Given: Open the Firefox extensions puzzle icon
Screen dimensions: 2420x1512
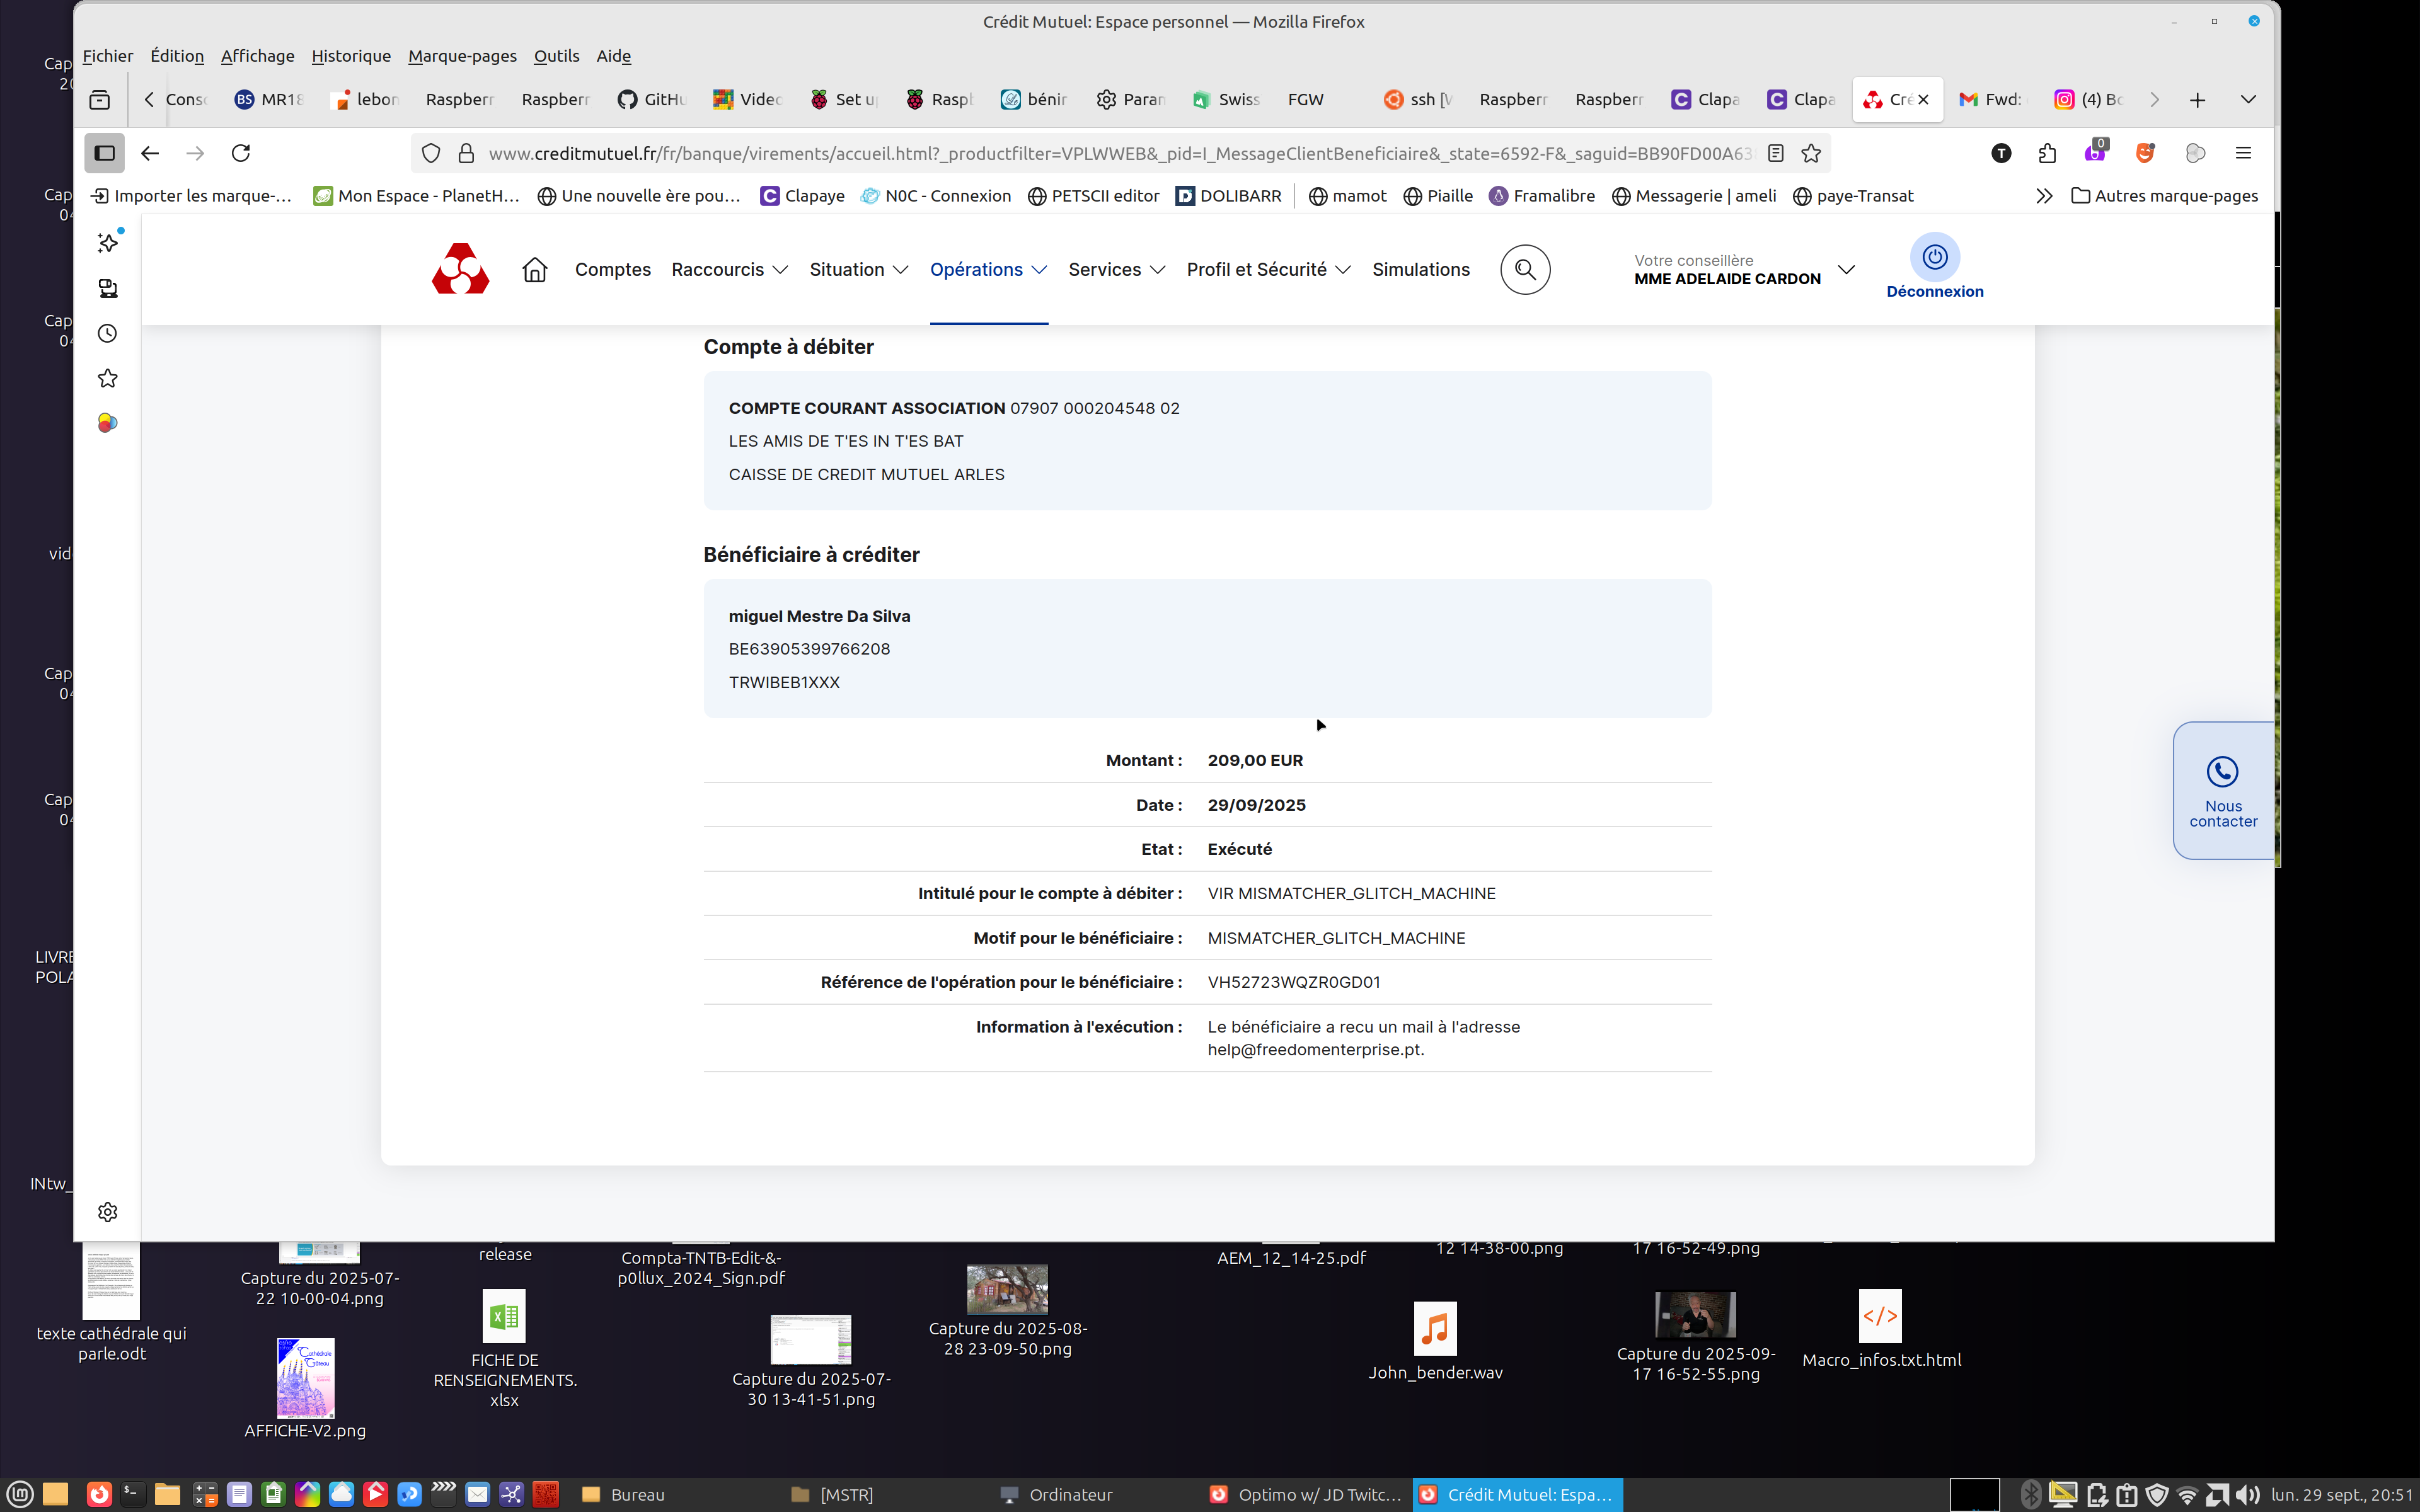Looking at the screenshot, I should 2047,153.
